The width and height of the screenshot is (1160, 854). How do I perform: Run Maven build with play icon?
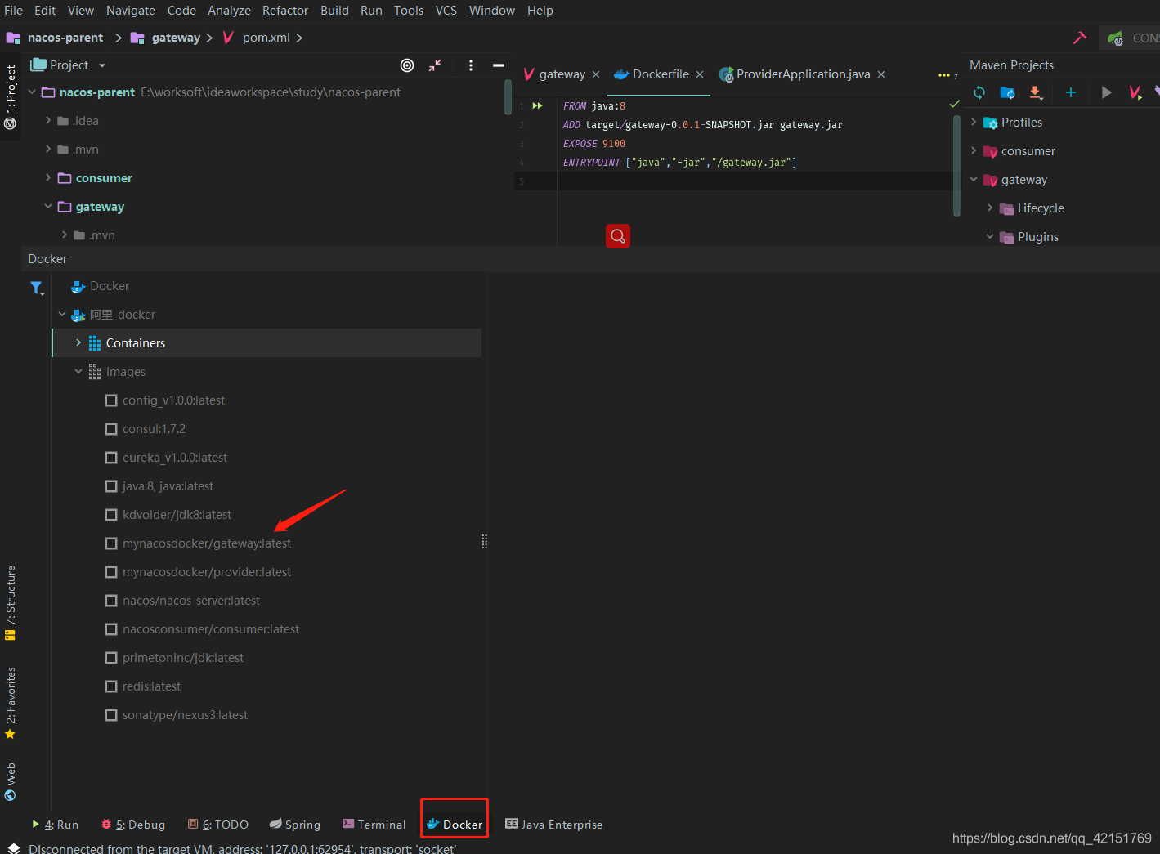pos(1107,92)
